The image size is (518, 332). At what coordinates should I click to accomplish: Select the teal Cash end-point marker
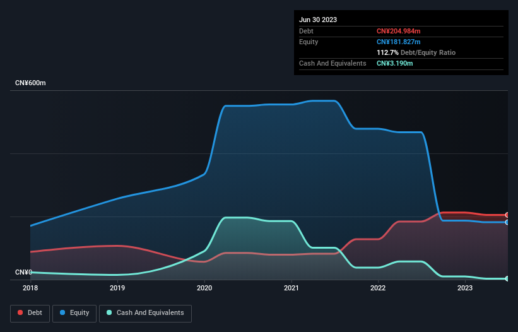tap(507, 279)
